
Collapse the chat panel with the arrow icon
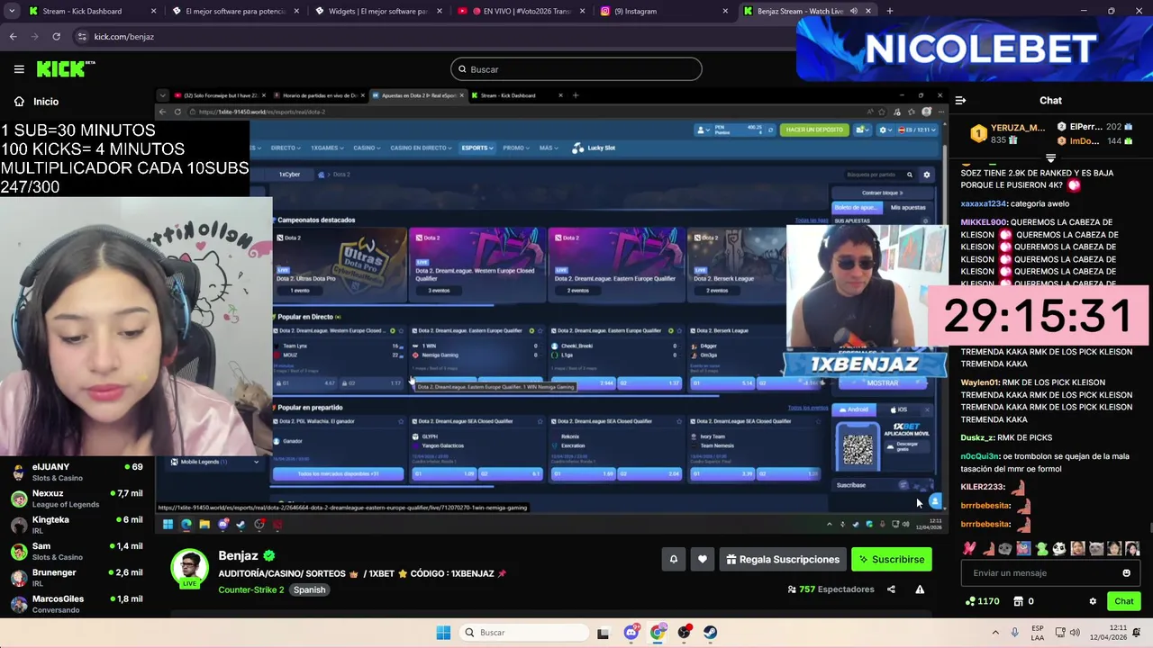pyautogui.click(x=960, y=101)
